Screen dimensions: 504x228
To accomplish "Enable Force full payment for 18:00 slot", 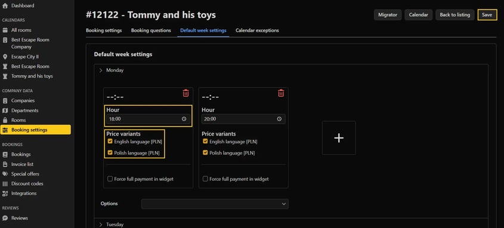I will click(x=110, y=179).
